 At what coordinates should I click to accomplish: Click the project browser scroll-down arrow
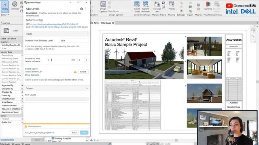tap(87, 140)
